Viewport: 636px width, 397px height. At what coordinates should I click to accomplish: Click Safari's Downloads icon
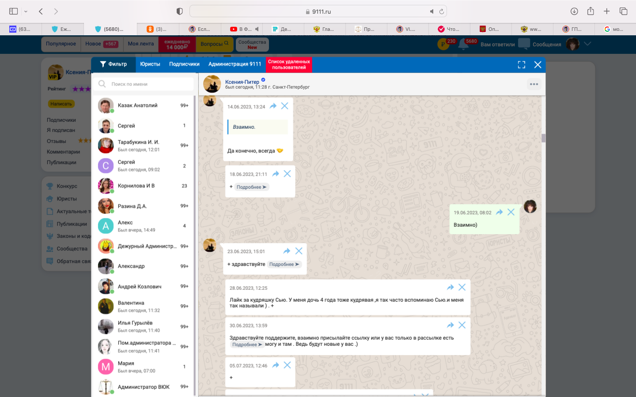pos(574,11)
